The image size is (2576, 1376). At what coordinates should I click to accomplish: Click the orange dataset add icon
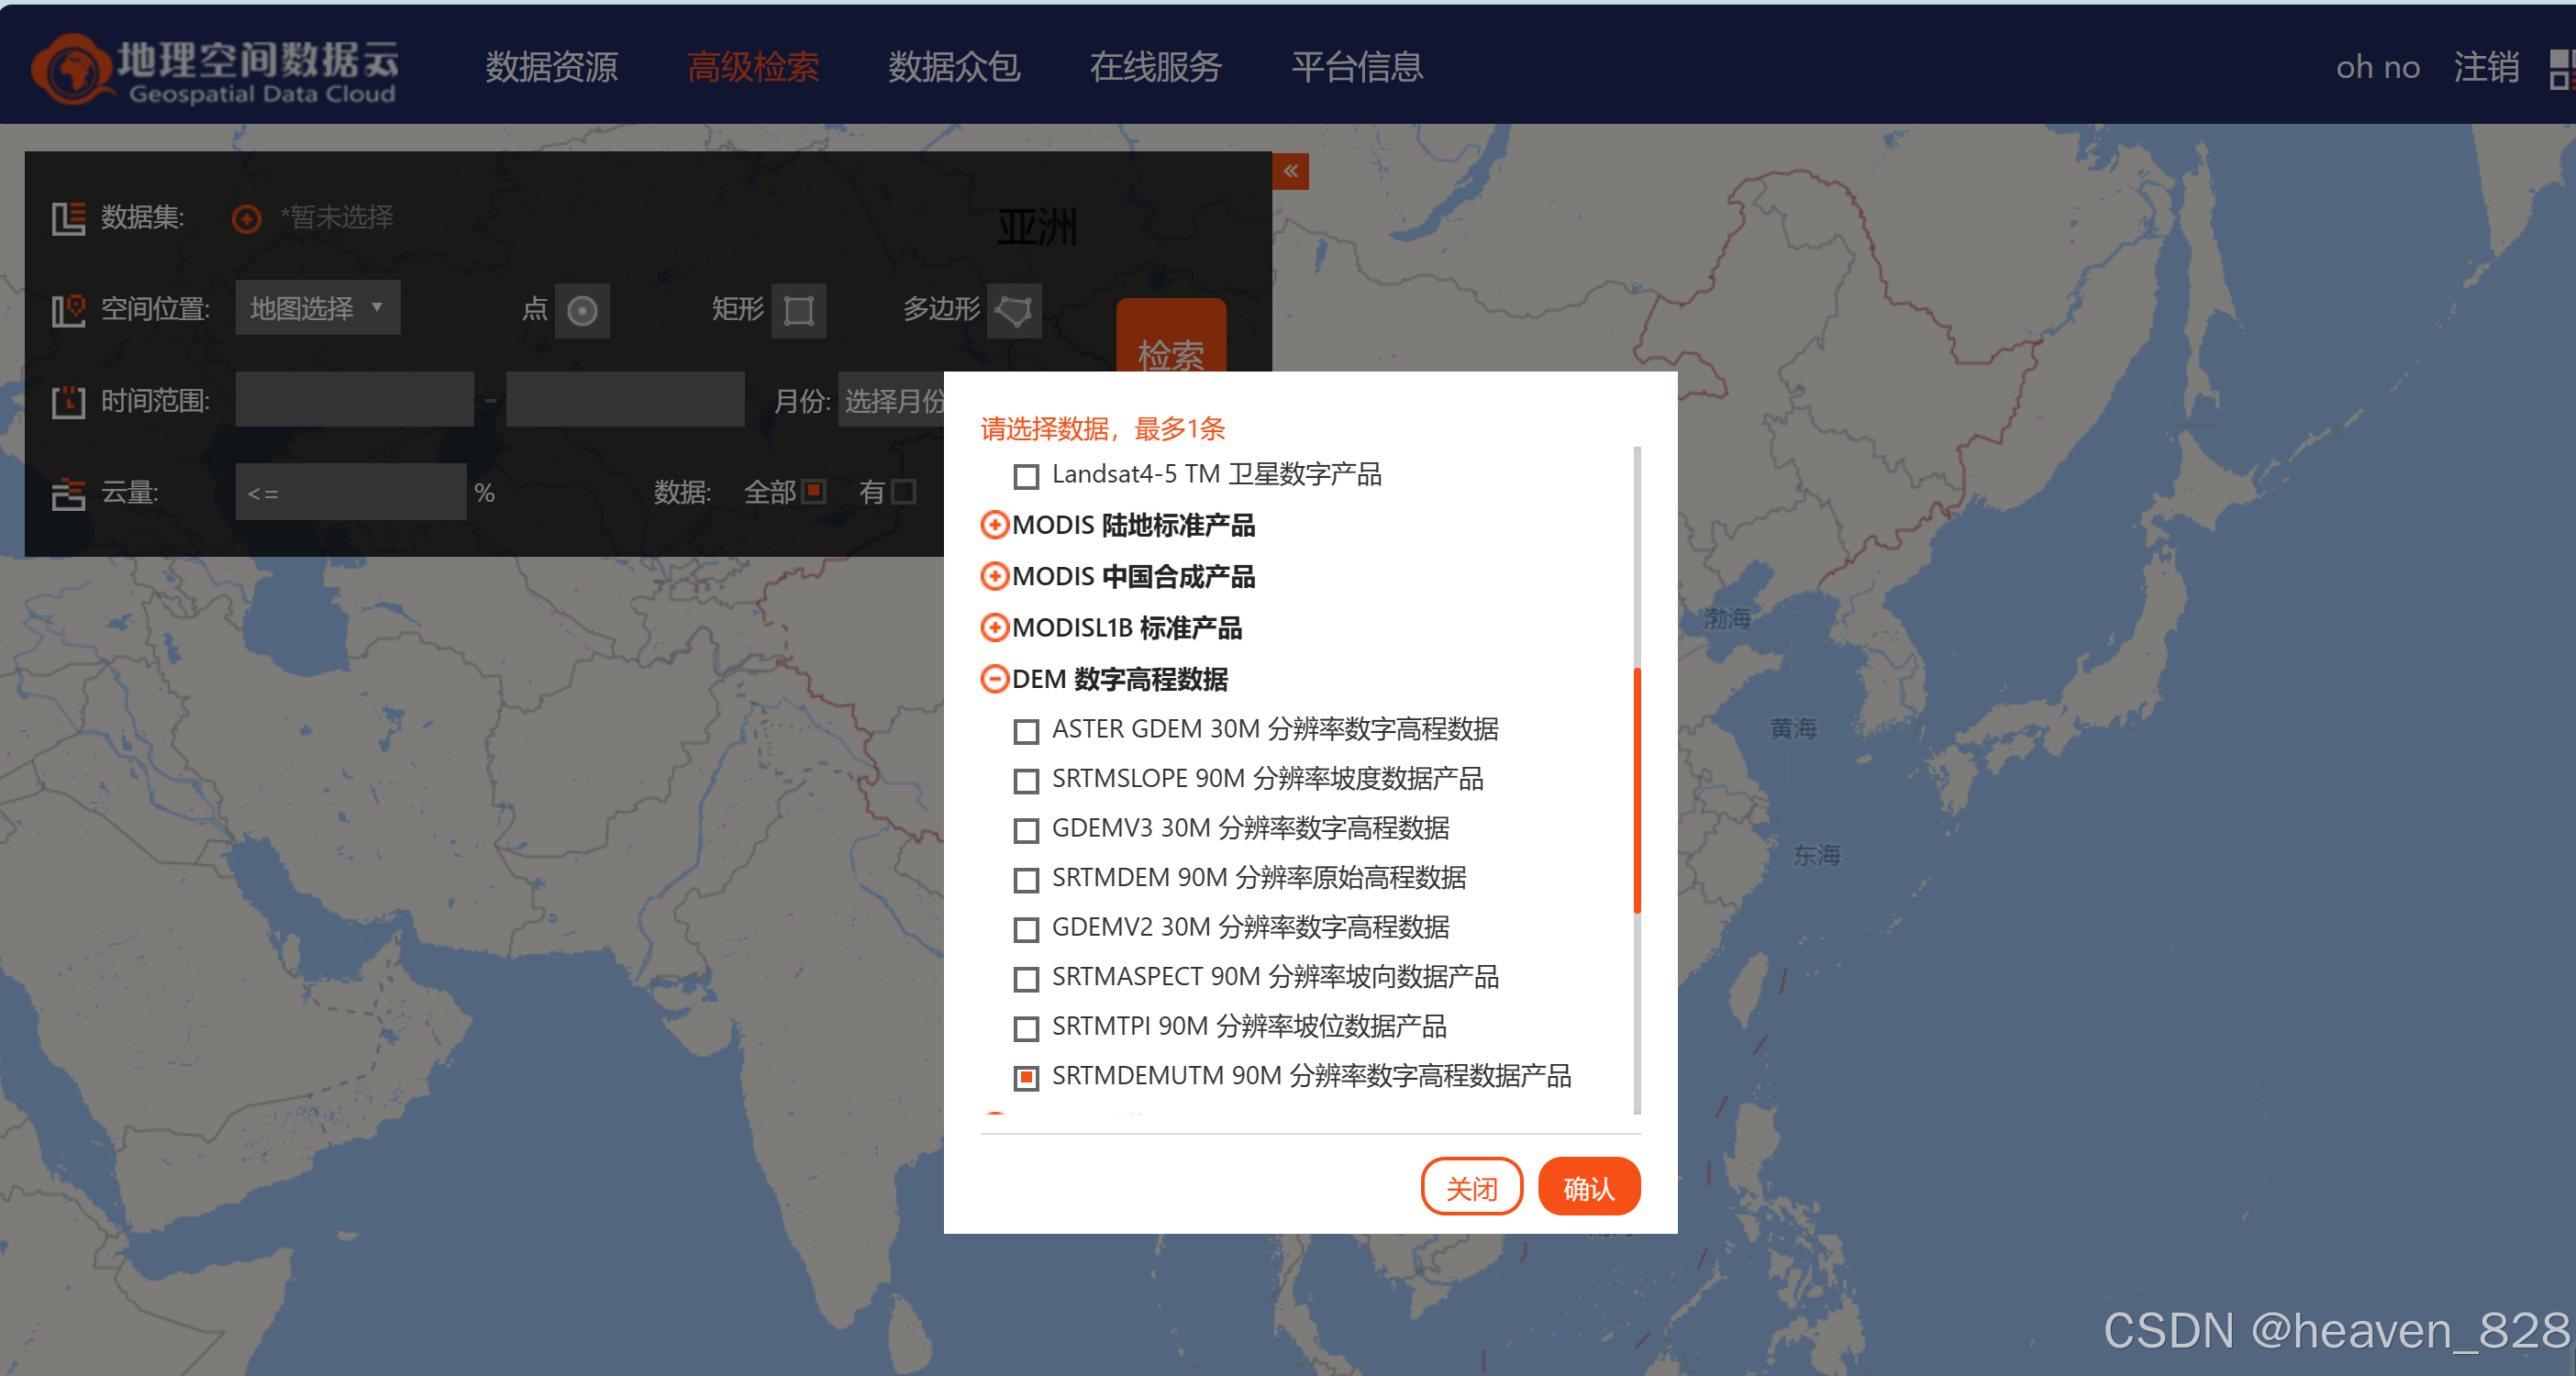click(x=246, y=218)
